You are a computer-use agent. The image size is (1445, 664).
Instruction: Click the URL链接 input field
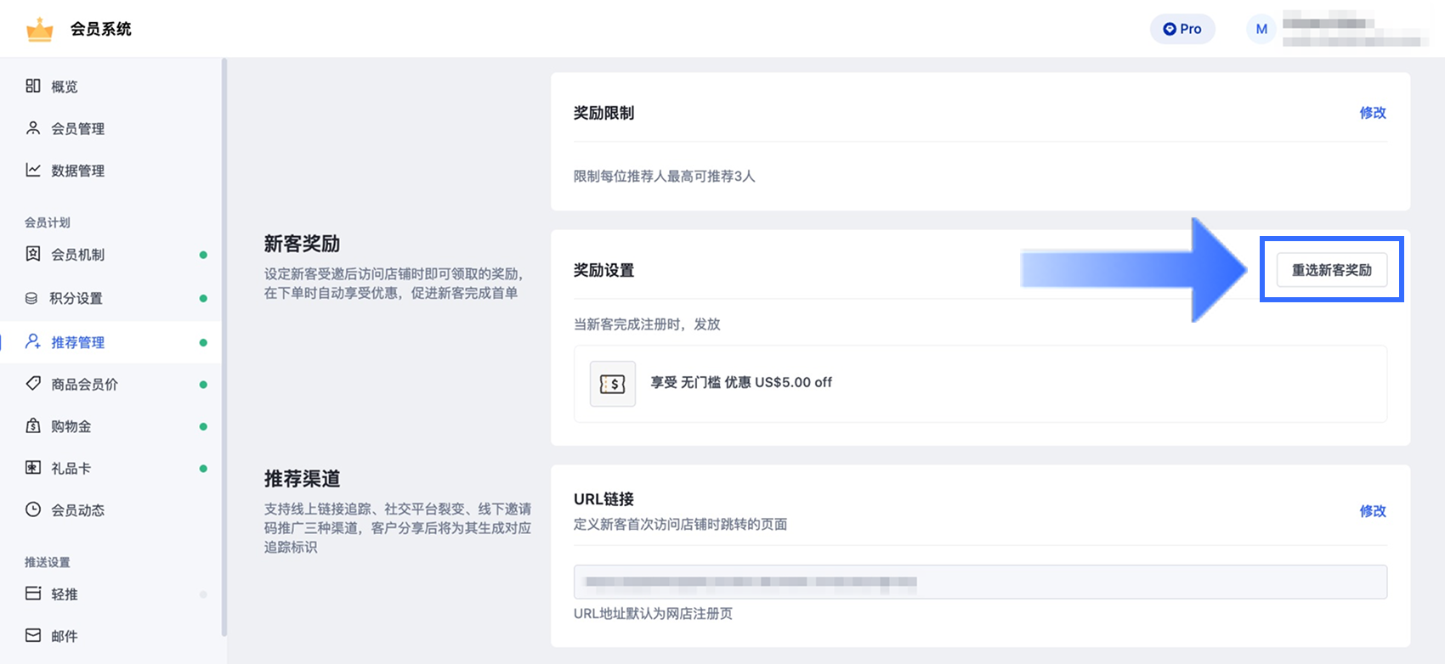980,582
